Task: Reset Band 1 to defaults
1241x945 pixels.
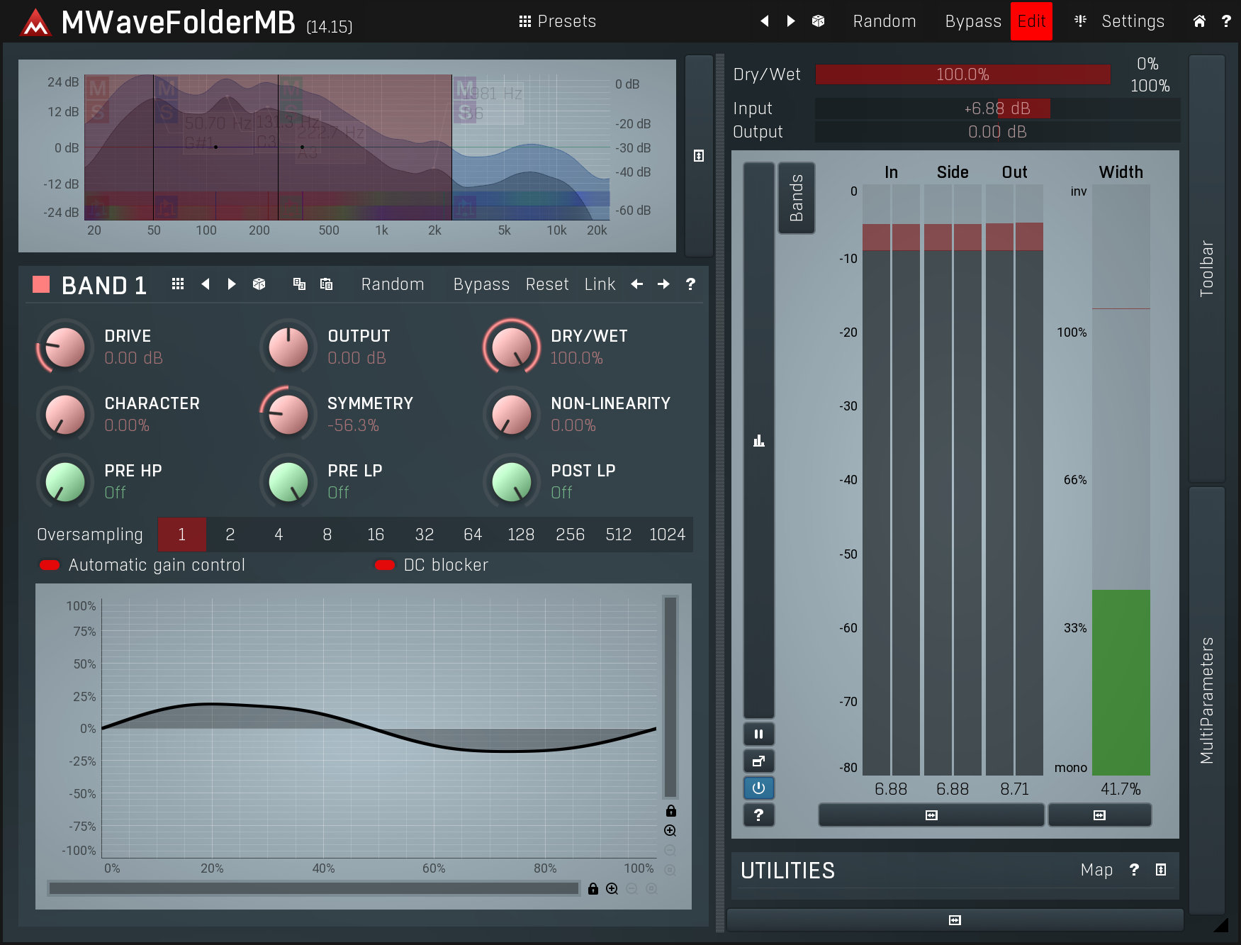Action: [546, 284]
